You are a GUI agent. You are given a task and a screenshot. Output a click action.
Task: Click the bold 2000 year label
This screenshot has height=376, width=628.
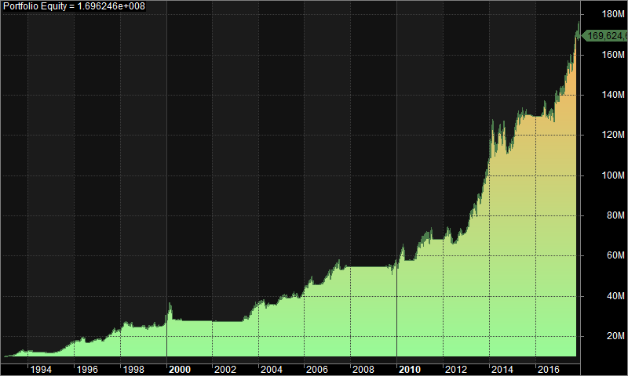(180, 368)
